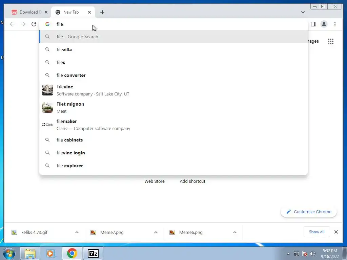Click the network tray icon
Screen dimensions: 347x260
point(296,254)
